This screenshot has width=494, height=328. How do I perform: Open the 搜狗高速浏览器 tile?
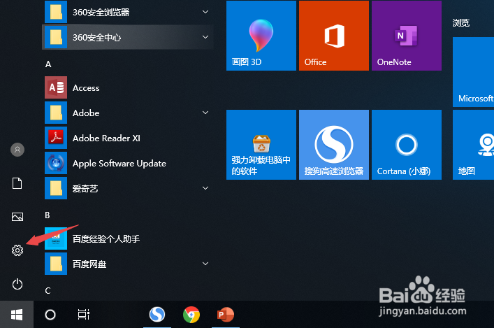click(333, 145)
